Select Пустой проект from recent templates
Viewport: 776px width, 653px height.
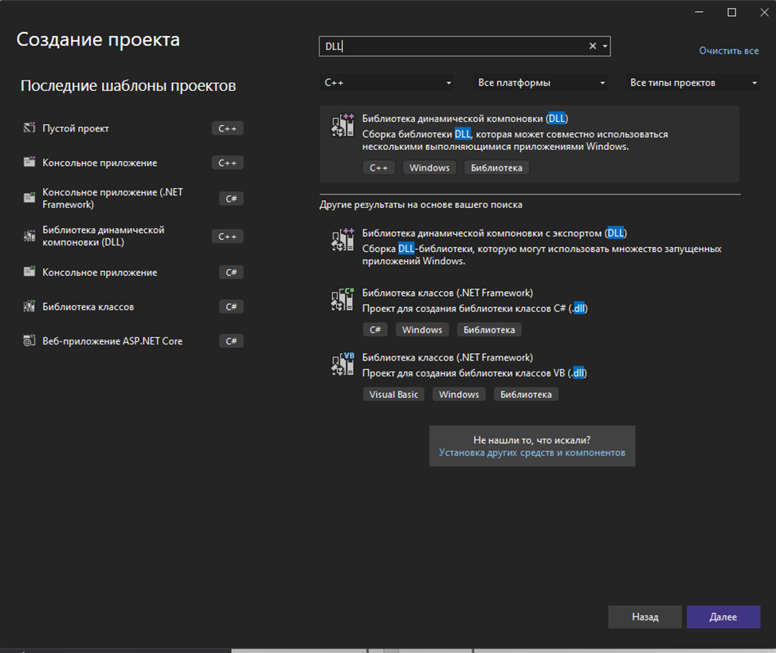click(x=76, y=128)
